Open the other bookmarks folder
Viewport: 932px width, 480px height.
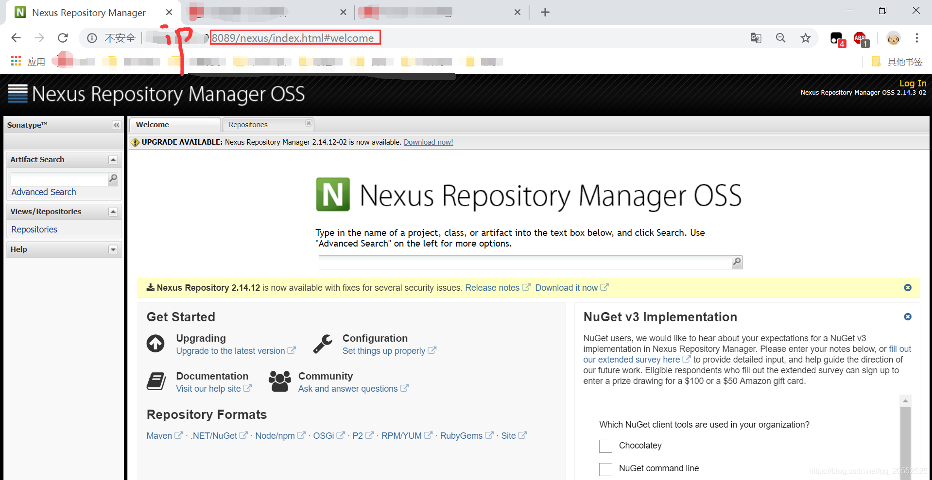897,62
